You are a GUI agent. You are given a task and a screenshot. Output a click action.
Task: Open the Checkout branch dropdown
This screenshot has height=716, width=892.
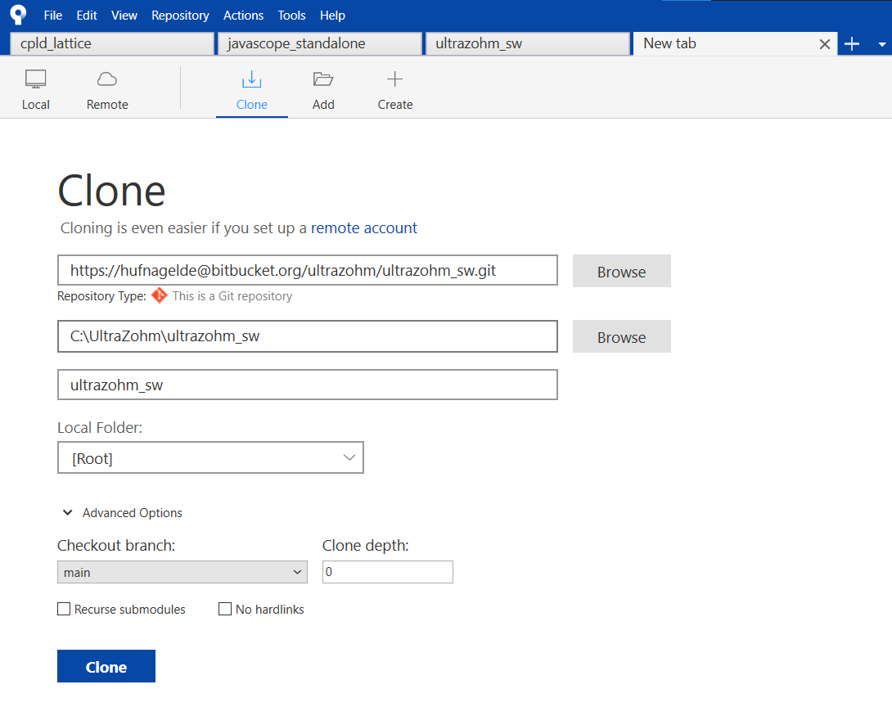182,571
